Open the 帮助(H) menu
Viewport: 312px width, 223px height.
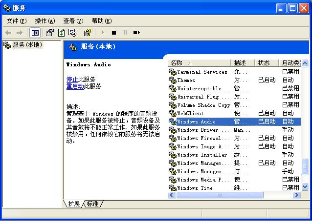102,21
